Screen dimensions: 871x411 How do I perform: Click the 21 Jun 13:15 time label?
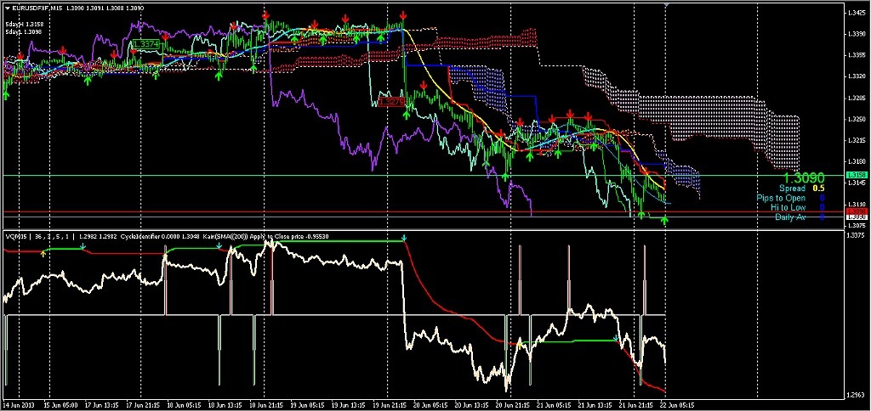[595, 405]
